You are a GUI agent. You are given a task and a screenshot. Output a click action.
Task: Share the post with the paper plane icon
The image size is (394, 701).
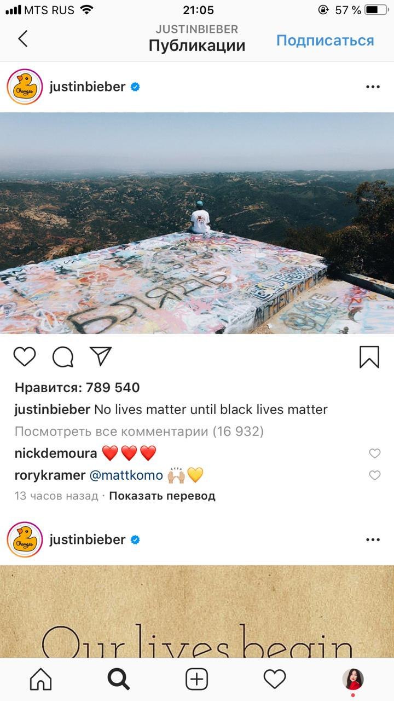tap(100, 357)
